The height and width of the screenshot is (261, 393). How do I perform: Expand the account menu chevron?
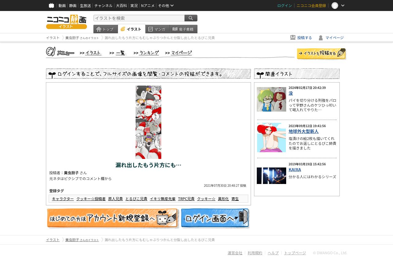(343, 6)
